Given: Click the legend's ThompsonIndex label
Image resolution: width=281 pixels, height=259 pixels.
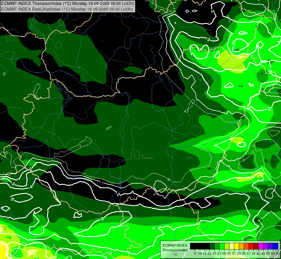Looking at the screenshot, I should [175, 250].
